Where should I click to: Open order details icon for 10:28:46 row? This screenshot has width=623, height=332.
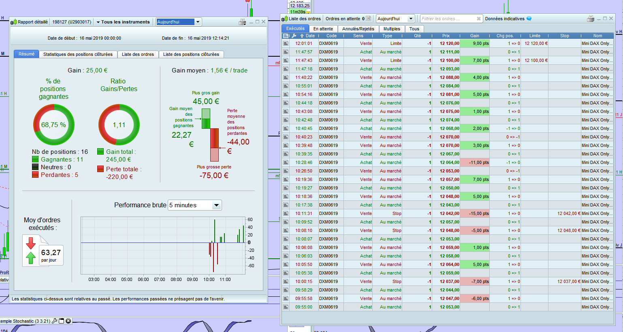(x=286, y=162)
